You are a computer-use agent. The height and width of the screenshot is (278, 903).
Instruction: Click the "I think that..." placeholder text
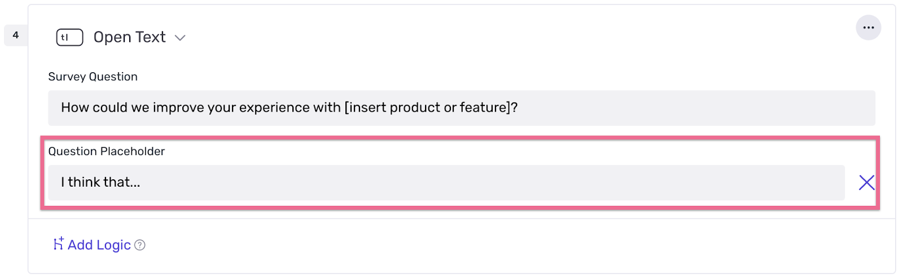(x=100, y=182)
